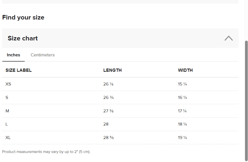Select the Inches tab

tap(13, 55)
